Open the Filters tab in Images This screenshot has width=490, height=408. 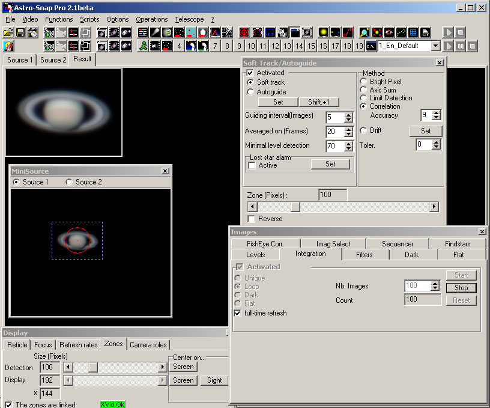pyautogui.click(x=364, y=255)
